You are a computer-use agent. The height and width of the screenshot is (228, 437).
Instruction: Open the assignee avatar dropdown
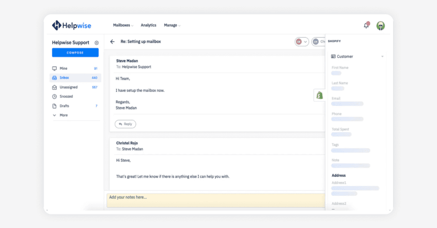(302, 42)
